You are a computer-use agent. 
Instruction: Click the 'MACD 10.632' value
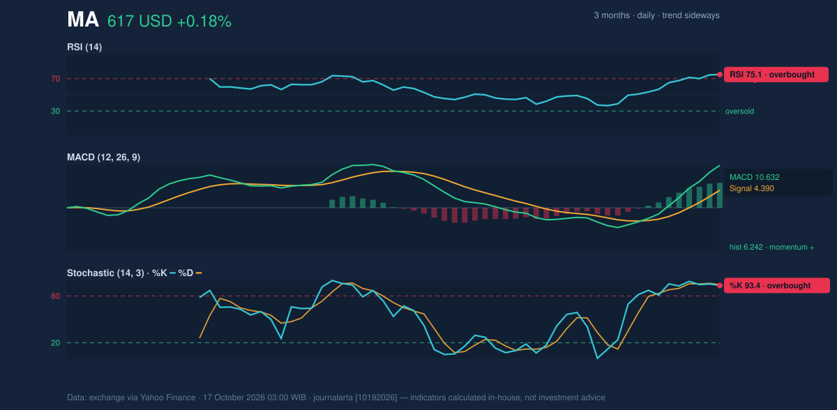754,178
